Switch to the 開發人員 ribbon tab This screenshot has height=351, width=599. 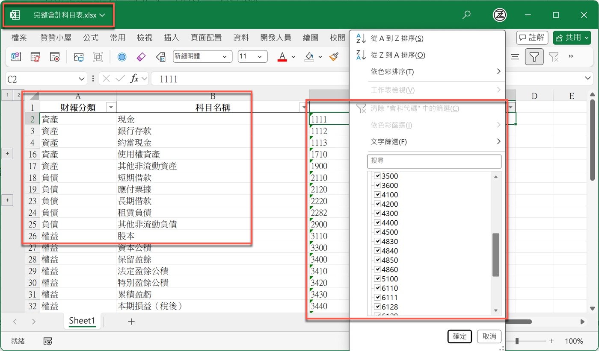pyautogui.click(x=276, y=38)
